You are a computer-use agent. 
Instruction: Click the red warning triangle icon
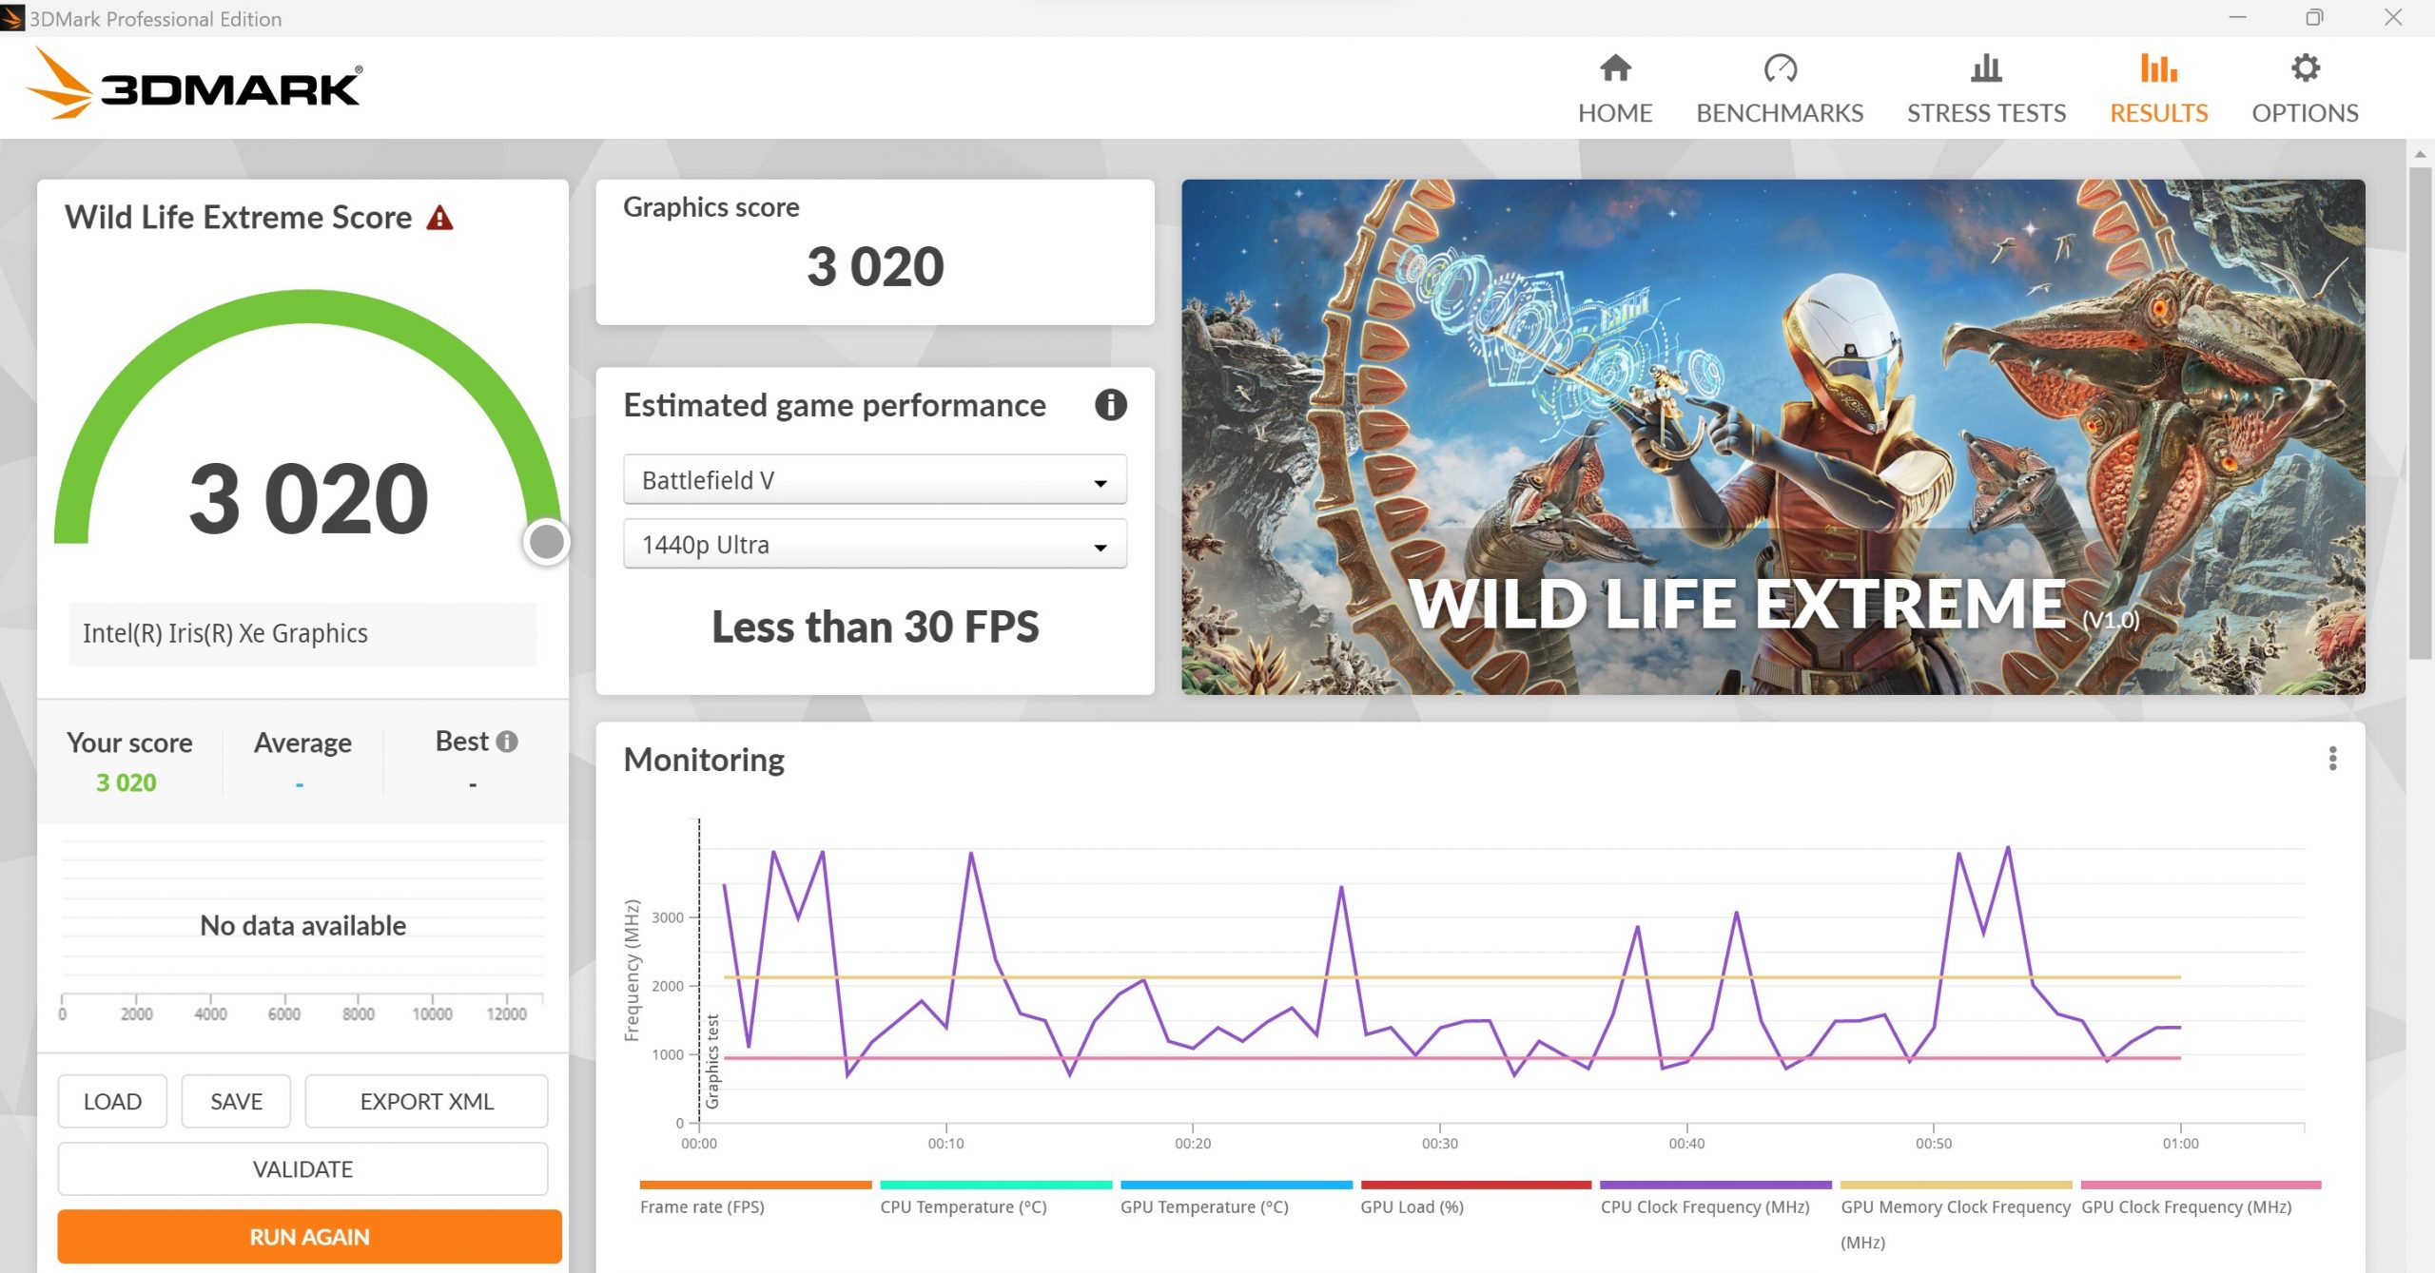point(439,219)
